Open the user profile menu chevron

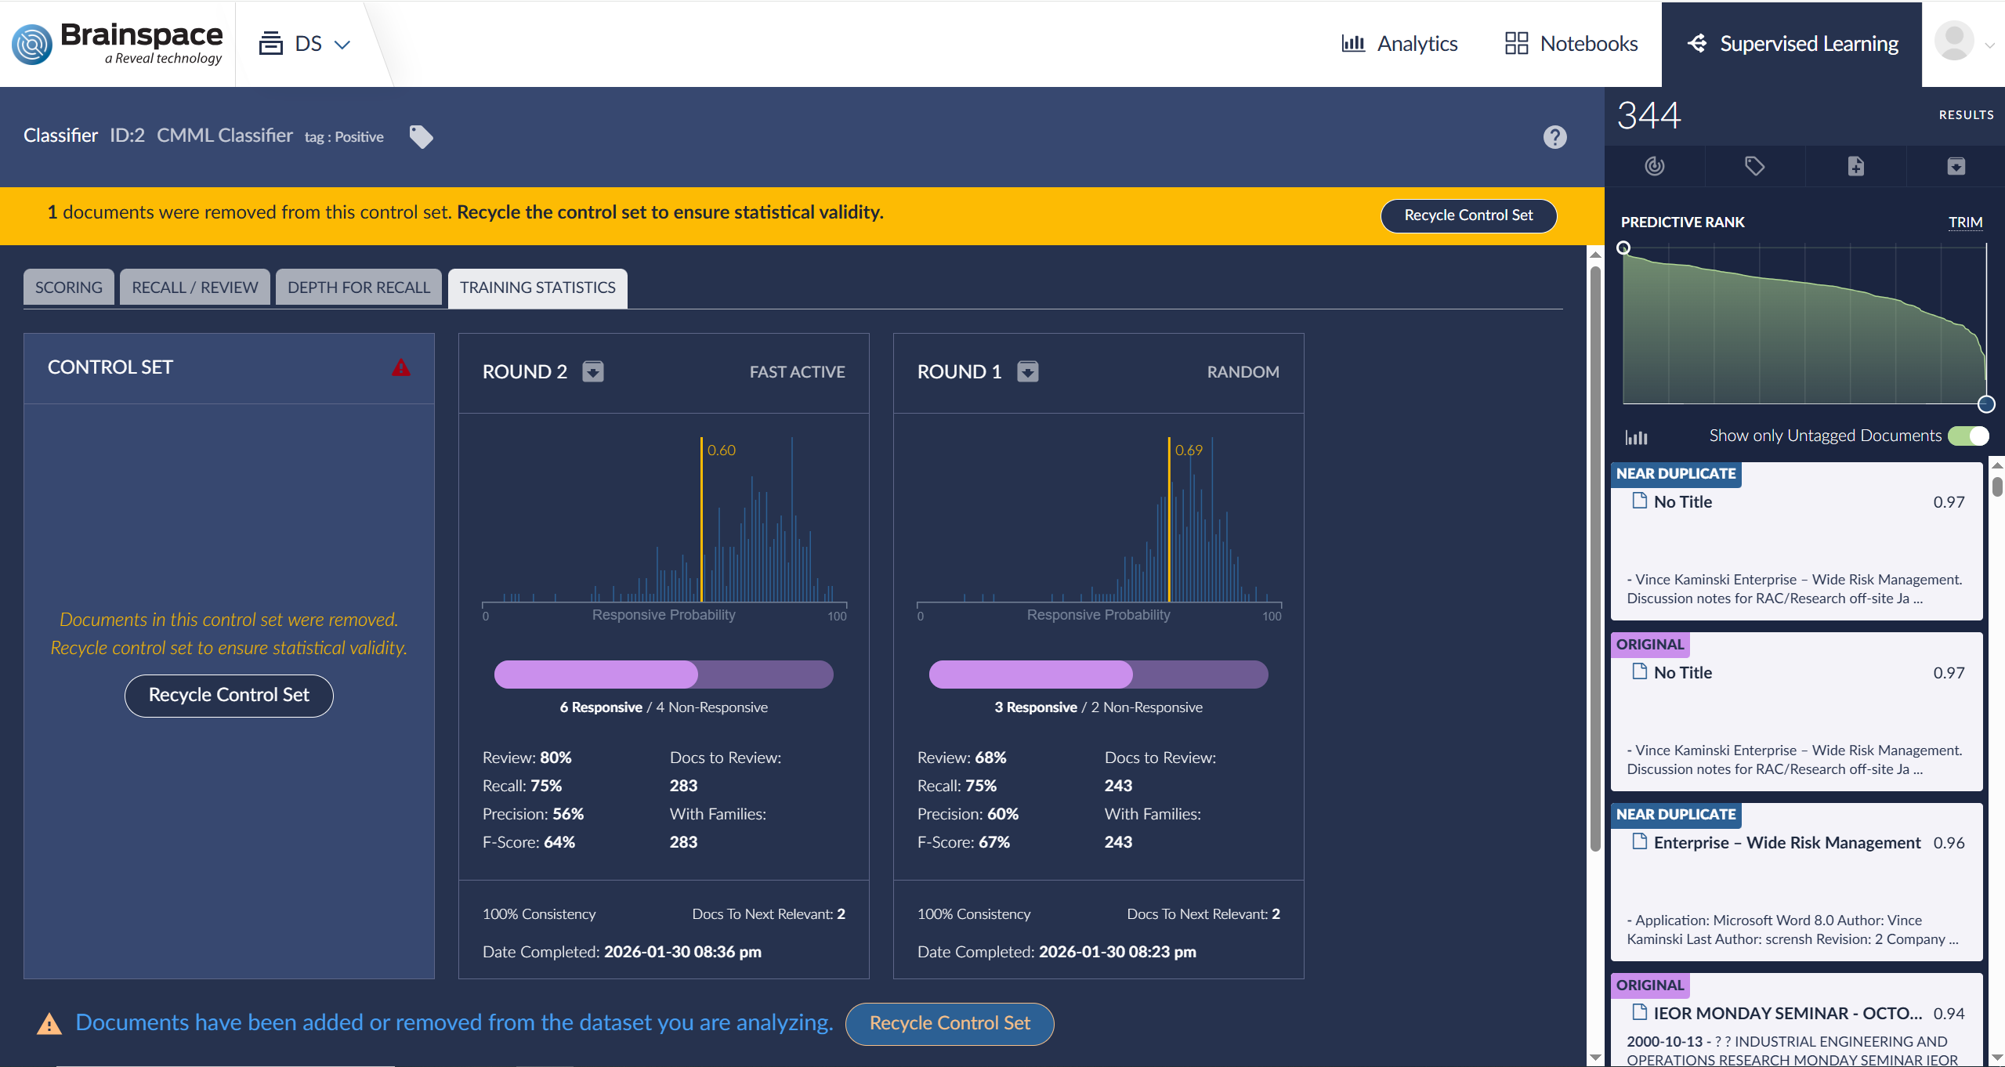coord(1989,45)
